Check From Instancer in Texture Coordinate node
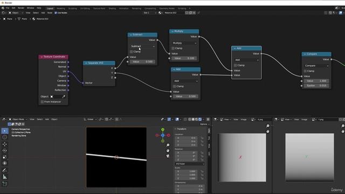 point(42,102)
